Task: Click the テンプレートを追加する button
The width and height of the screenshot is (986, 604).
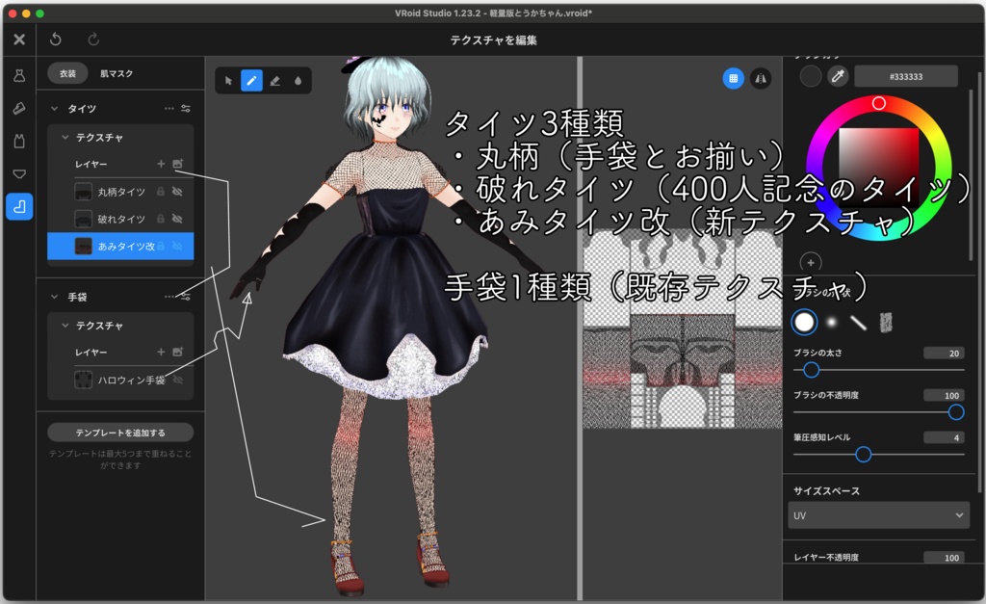Action: [x=119, y=432]
